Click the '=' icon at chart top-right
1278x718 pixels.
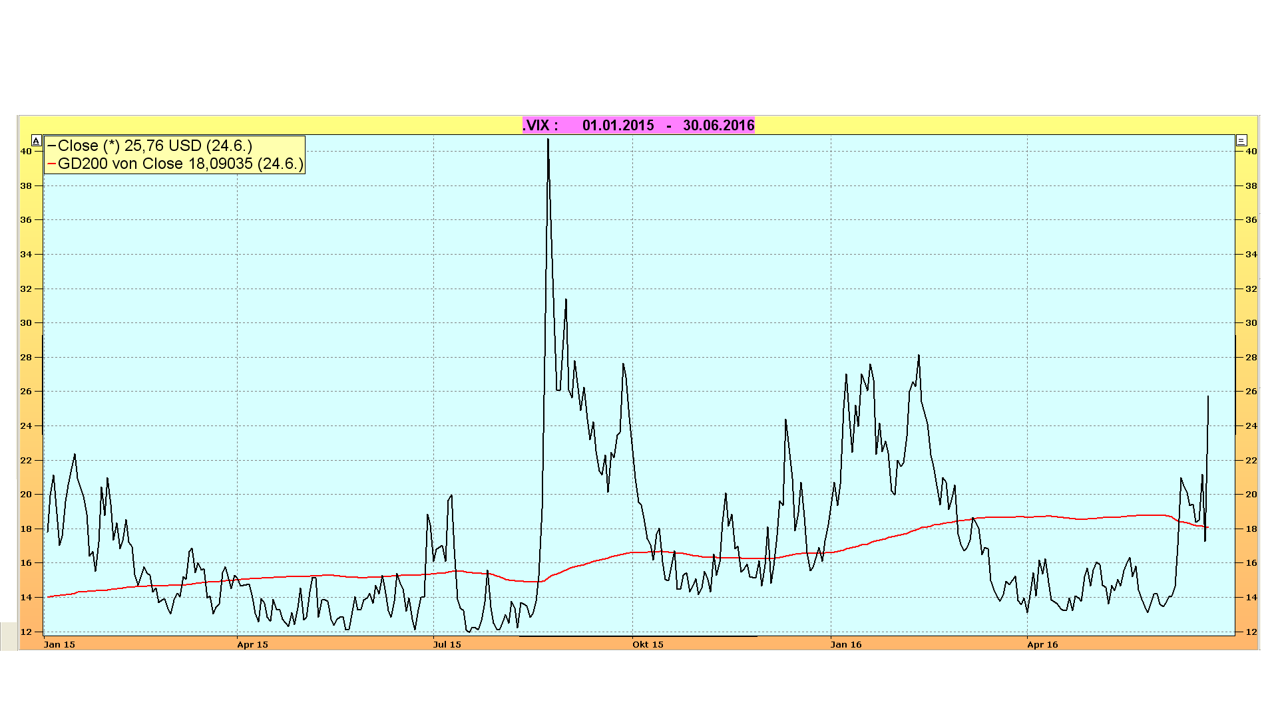click(1241, 140)
